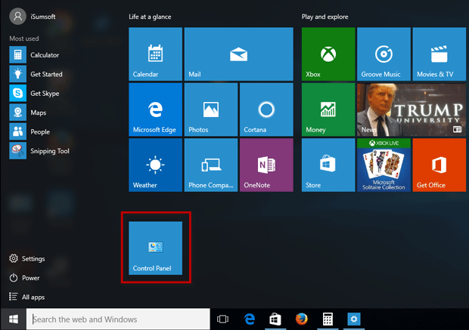Open Edge from the taskbar
This screenshot has width=469, height=330.
(250, 319)
